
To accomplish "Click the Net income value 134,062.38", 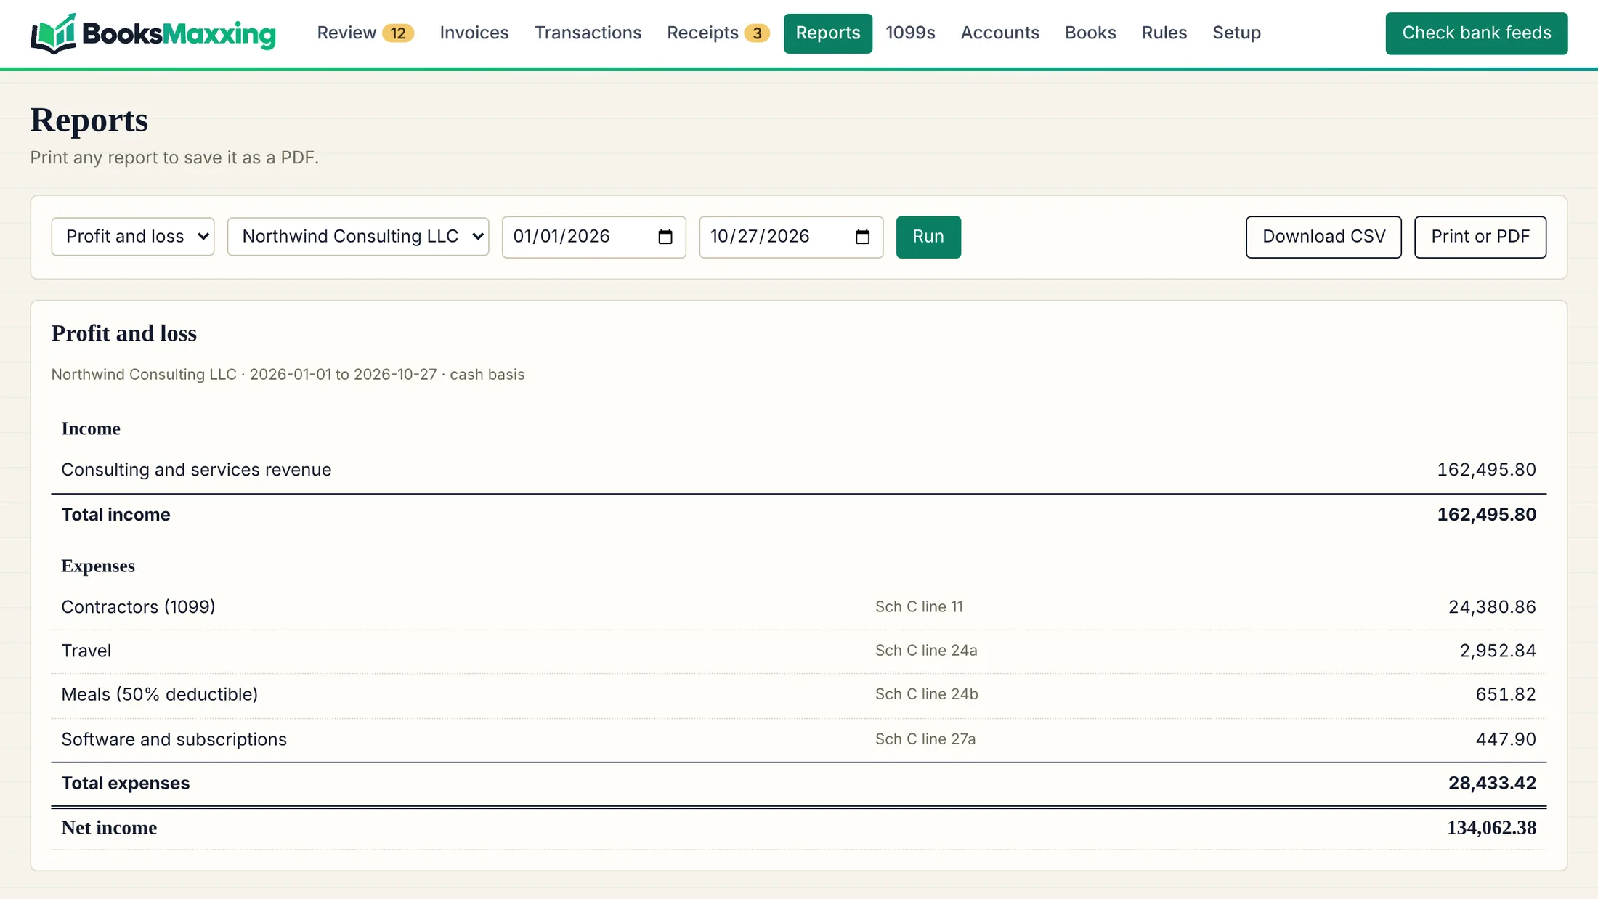I will click(1491, 828).
